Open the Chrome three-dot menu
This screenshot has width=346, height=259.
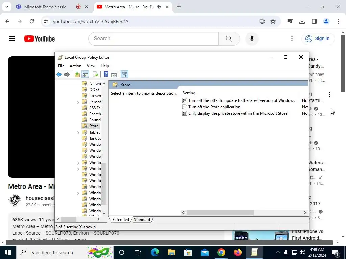point(339,21)
